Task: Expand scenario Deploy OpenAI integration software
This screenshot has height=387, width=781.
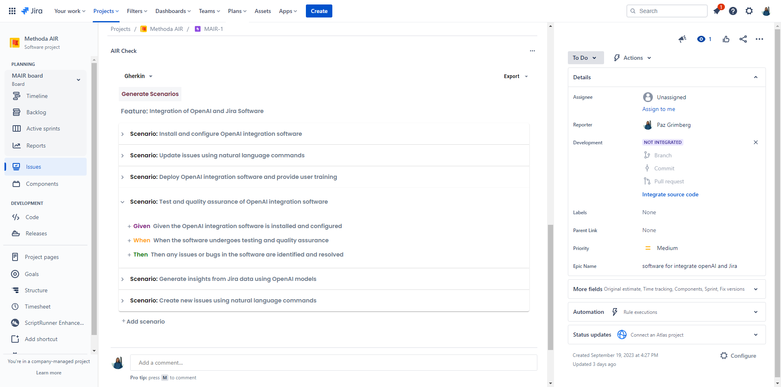Action: coord(122,177)
